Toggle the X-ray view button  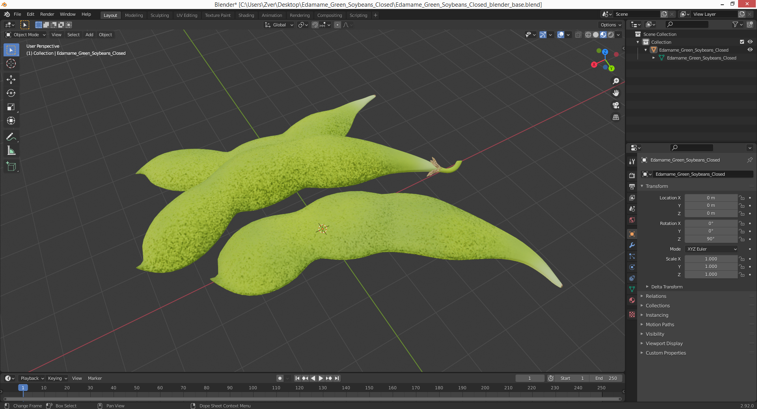click(x=578, y=35)
